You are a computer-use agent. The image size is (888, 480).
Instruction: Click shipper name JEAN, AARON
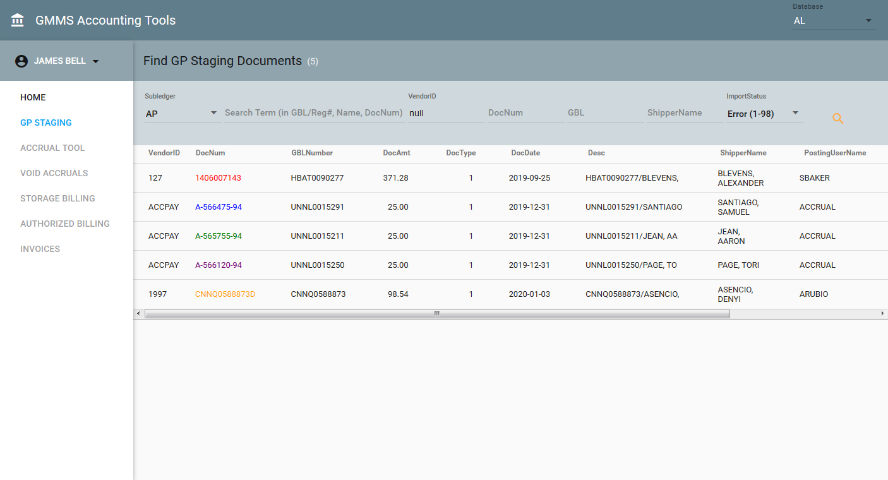[731, 236]
